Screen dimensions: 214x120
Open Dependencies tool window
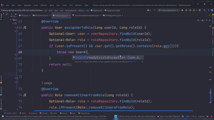(84, 113)
